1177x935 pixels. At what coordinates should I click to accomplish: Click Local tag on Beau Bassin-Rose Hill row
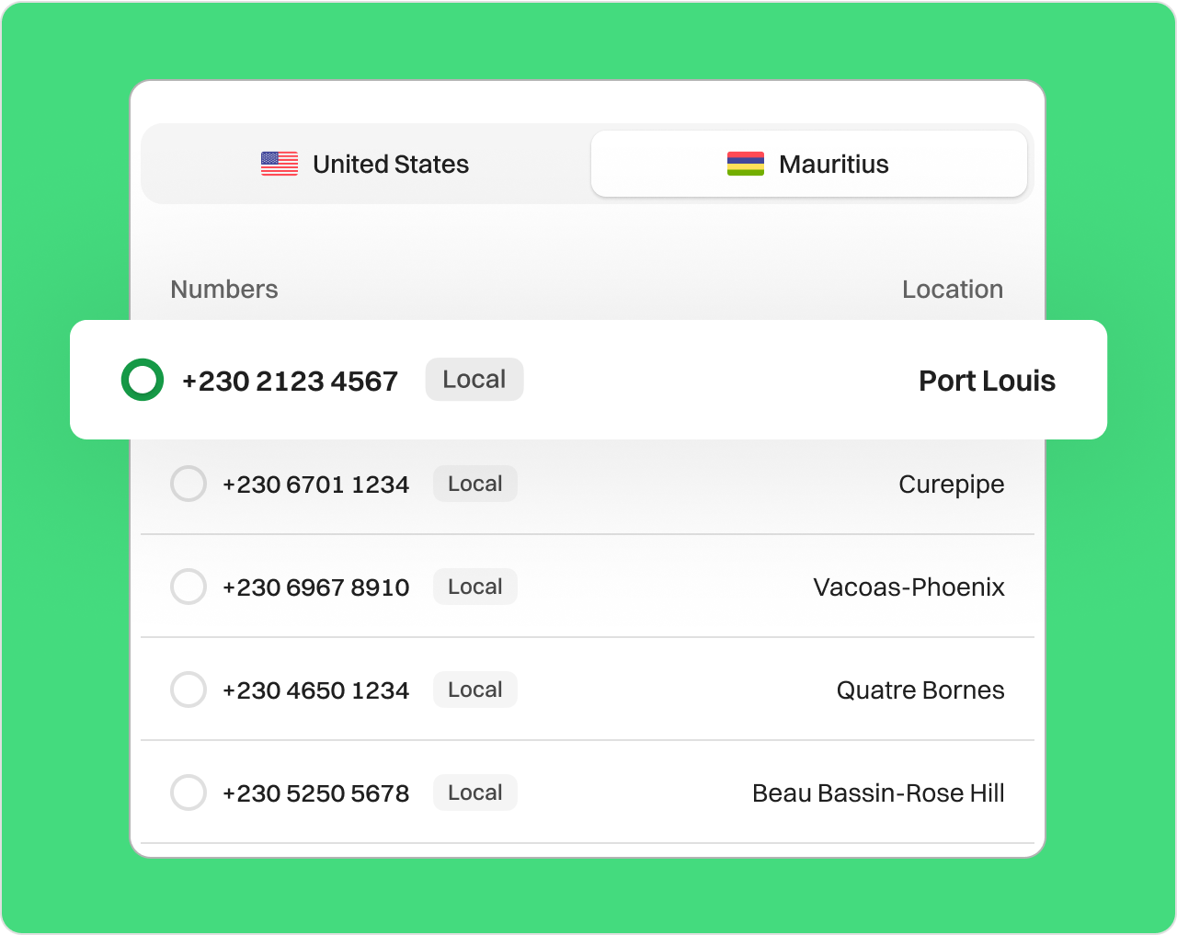coord(474,792)
